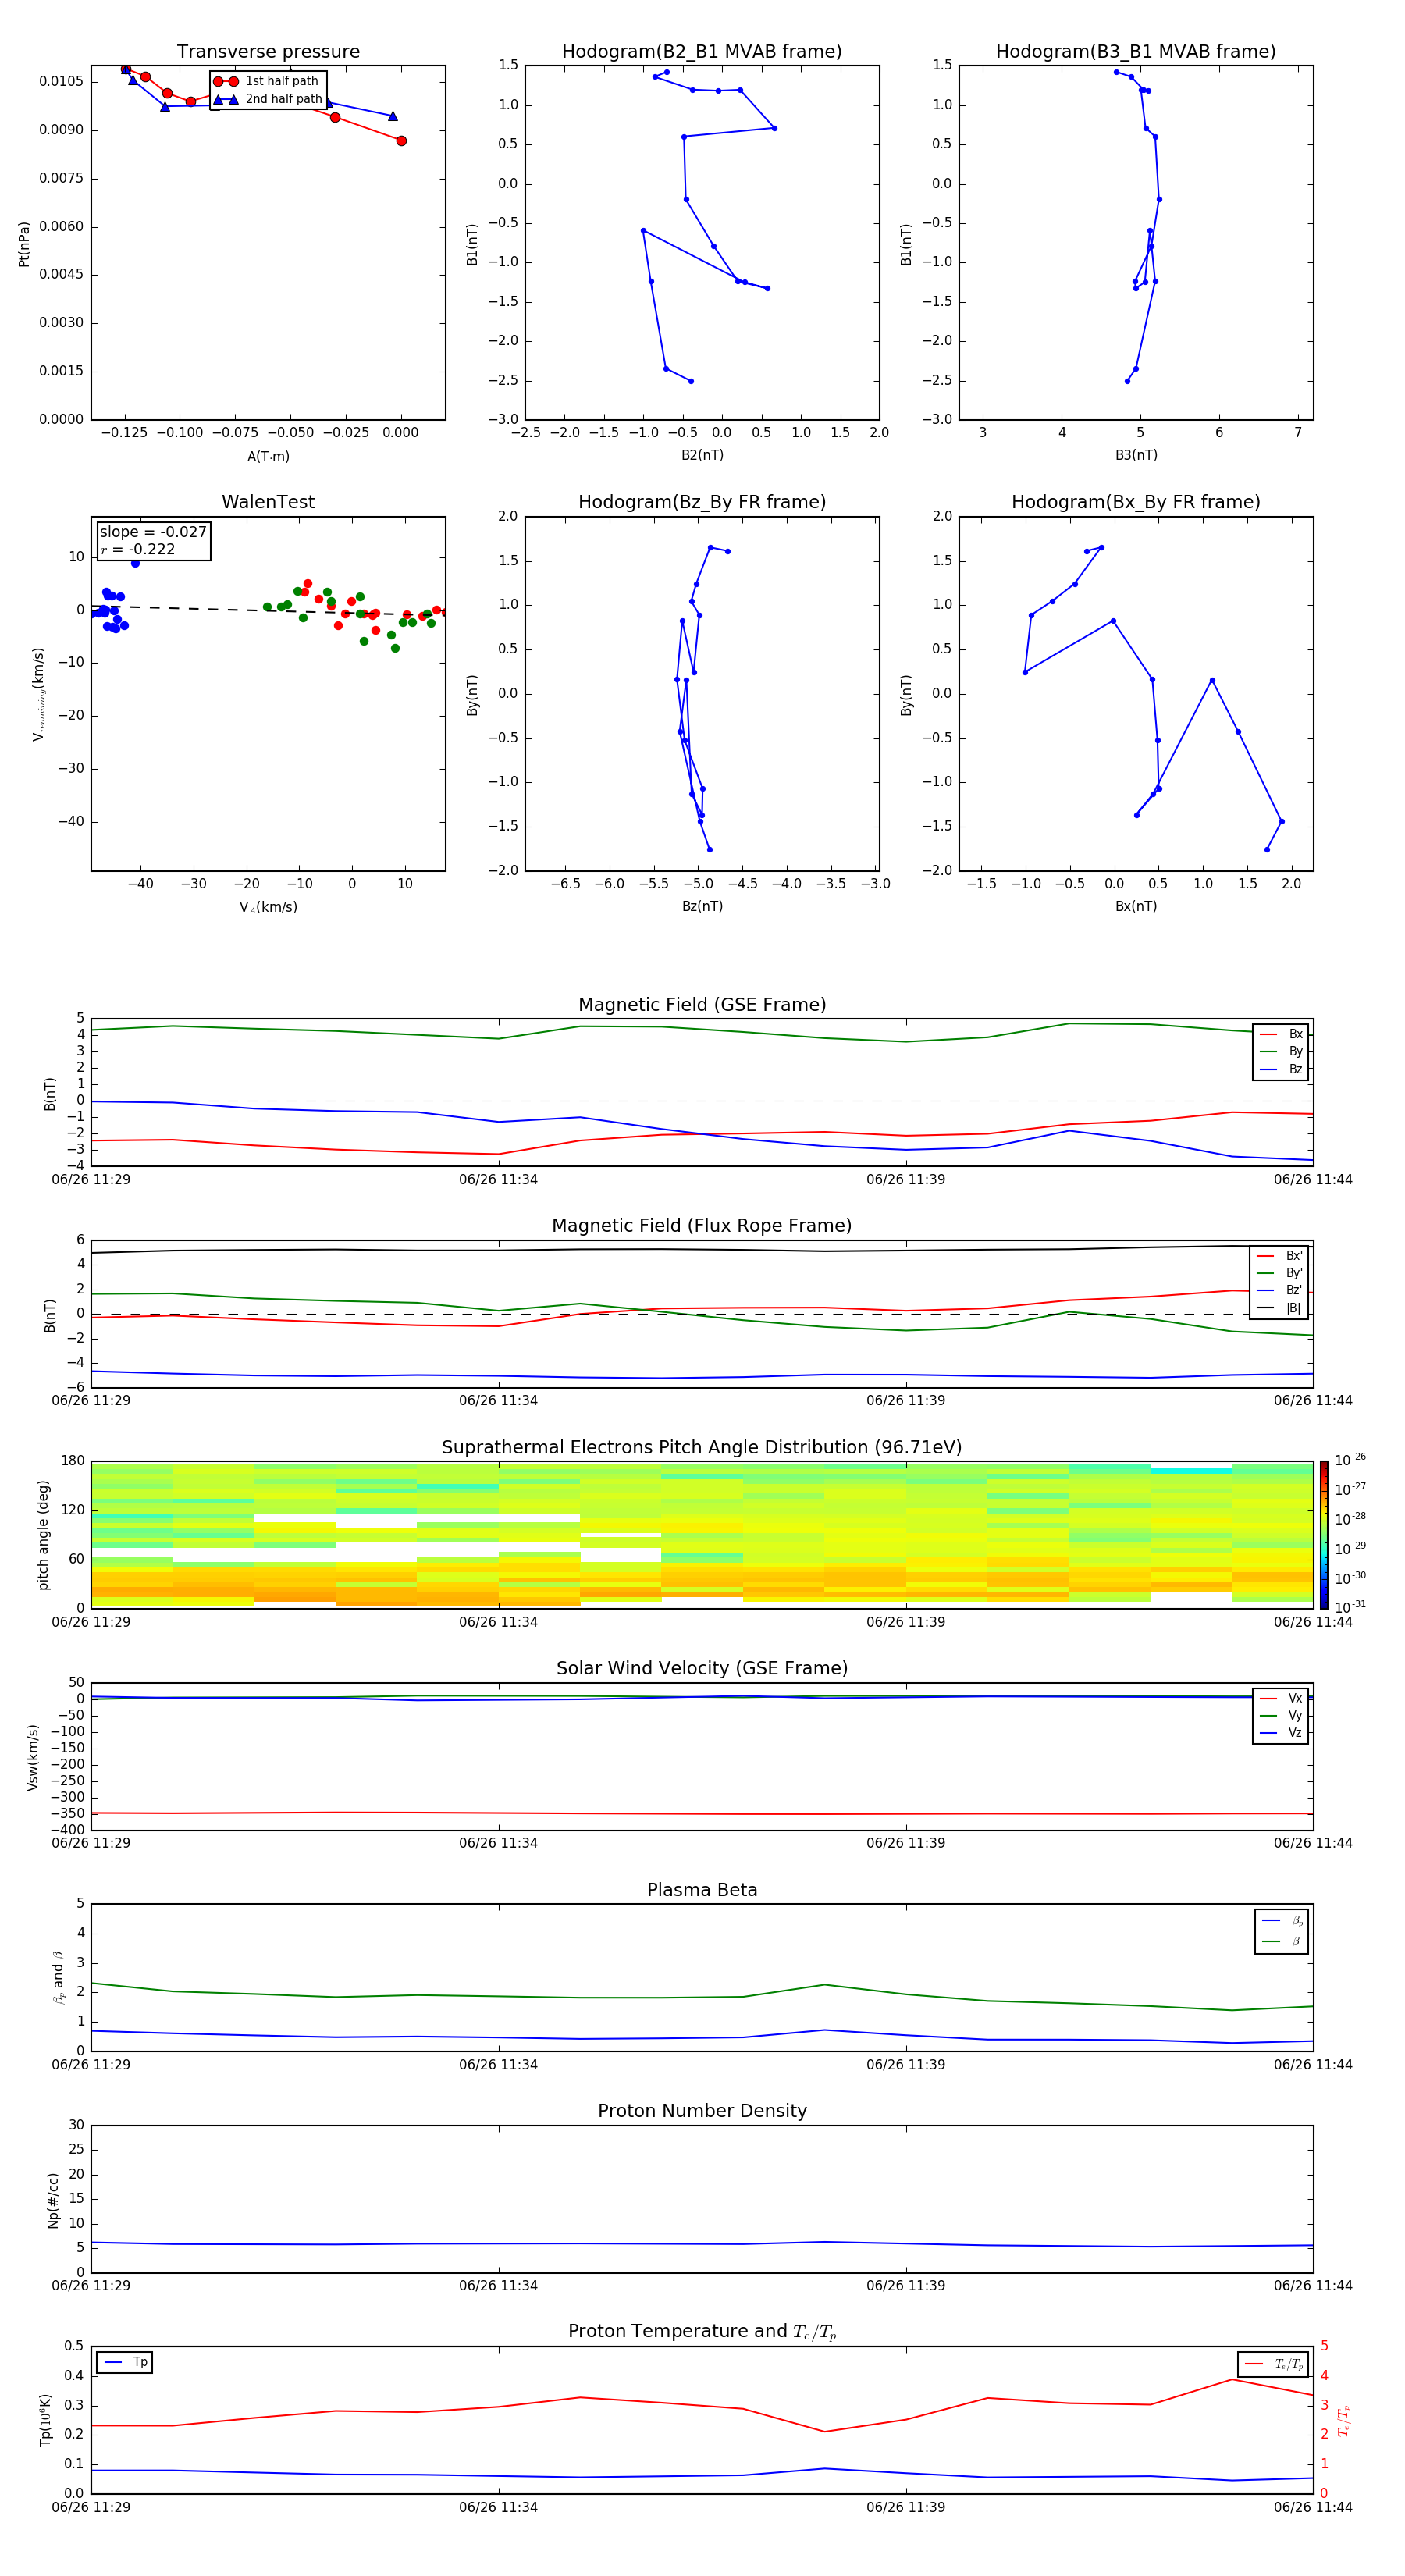1405x2576 pixels.
Task: Click the "Bx(nT)" x-axis label
Action: [x=1136, y=906]
